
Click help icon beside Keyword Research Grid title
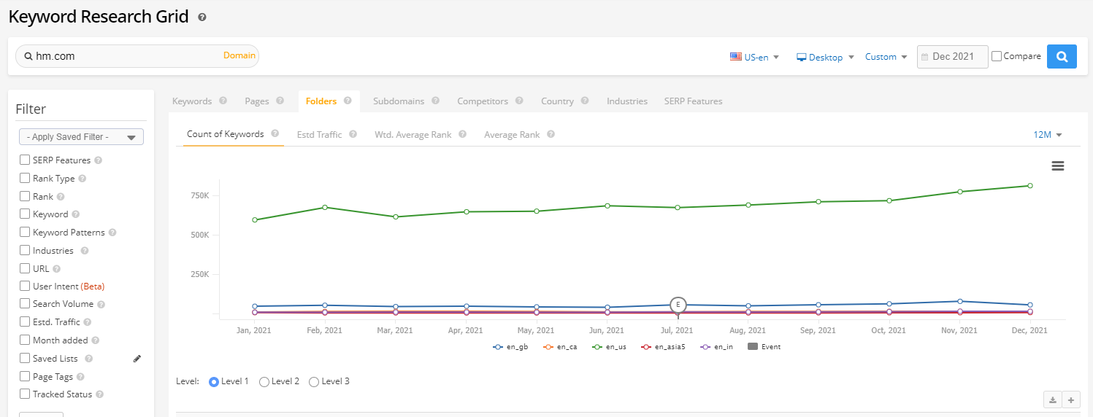[202, 17]
